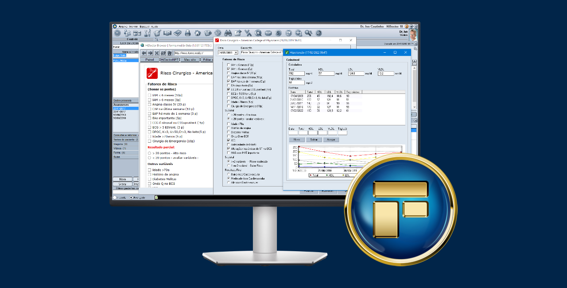The height and width of the screenshot is (288, 567).
Task: Click the red Risco Cirurgico form icon
Action: (152, 73)
